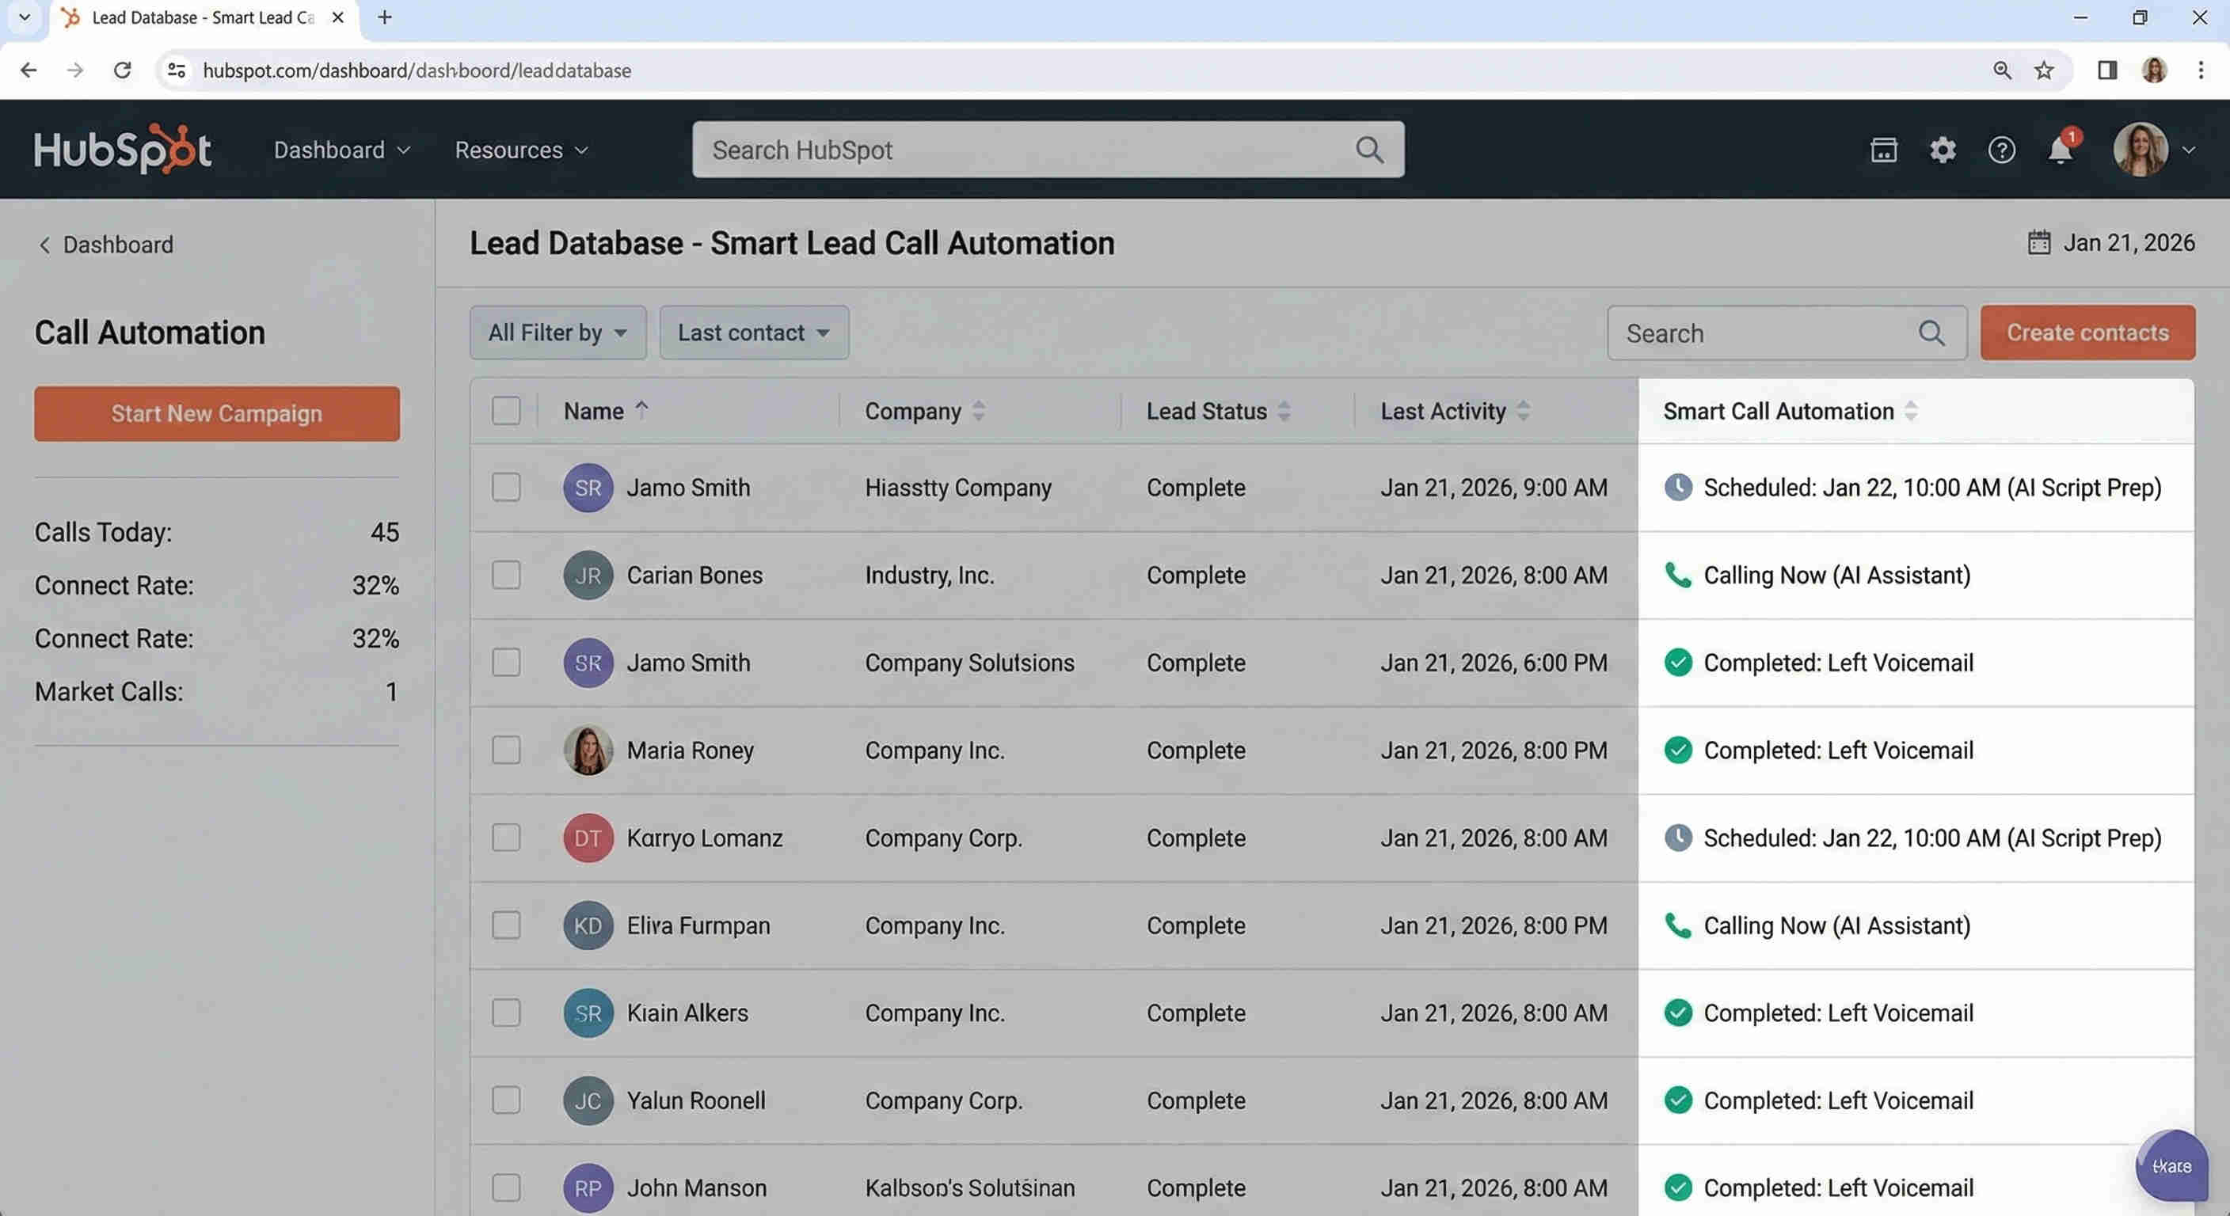The height and width of the screenshot is (1216, 2230).
Task: Open the floating chat bubble widget
Action: (x=2171, y=1165)
